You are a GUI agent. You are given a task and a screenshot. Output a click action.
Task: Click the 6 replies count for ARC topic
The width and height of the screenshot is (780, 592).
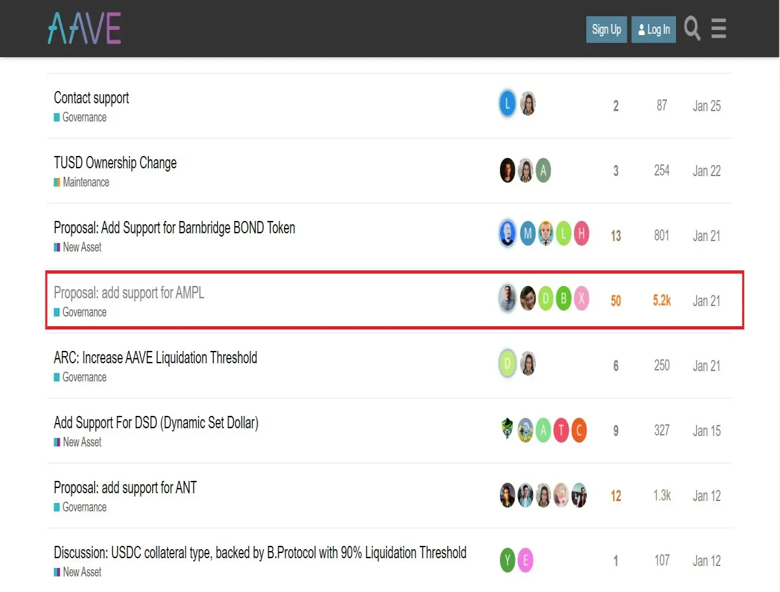pos(616,366)
